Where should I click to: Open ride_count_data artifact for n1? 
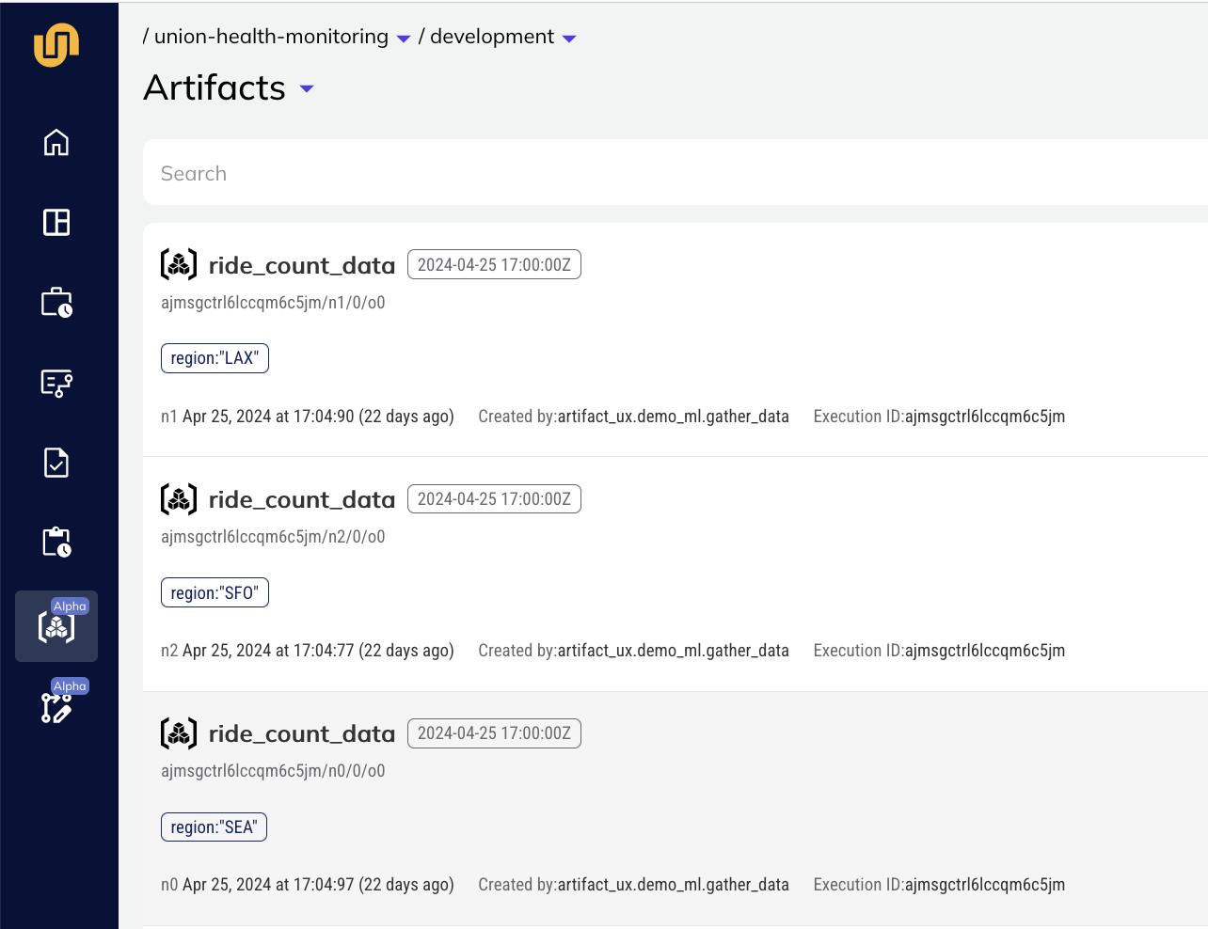[302, 265]
